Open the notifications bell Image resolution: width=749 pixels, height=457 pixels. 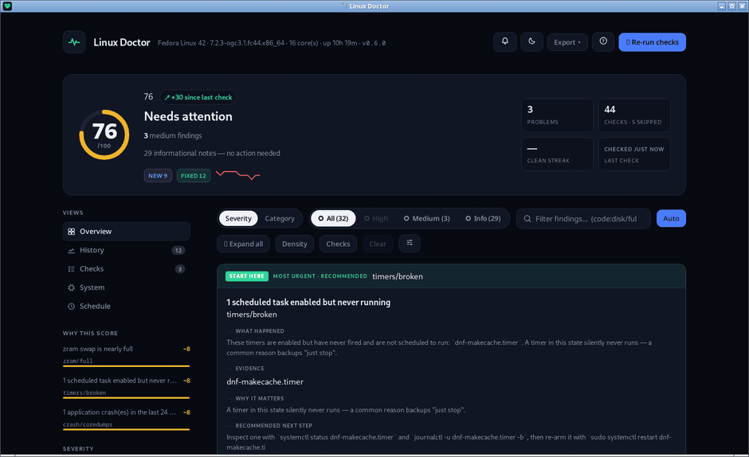coord(505,41)
